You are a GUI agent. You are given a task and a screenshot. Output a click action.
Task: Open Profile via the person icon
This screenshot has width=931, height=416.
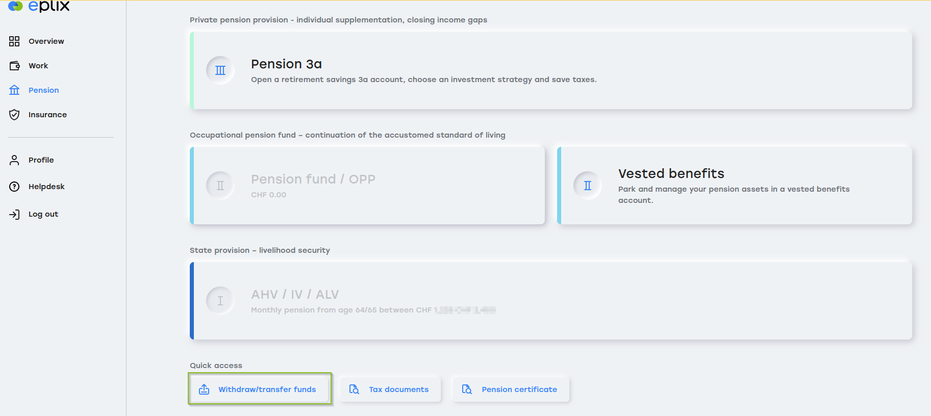point(14,160)
